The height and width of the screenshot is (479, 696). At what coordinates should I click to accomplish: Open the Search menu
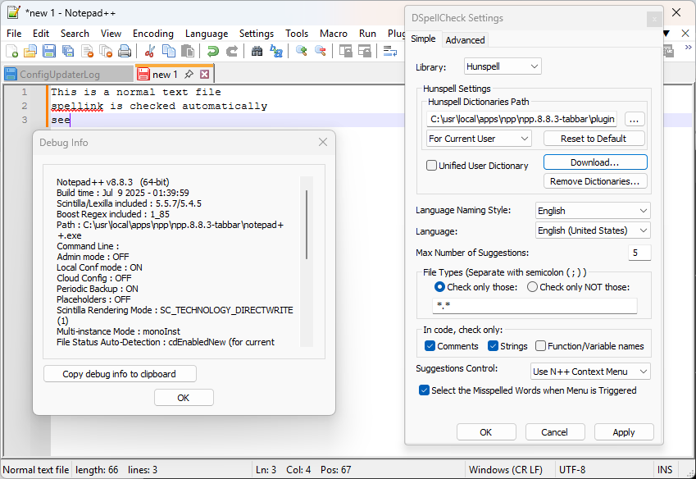pos(75,34)
